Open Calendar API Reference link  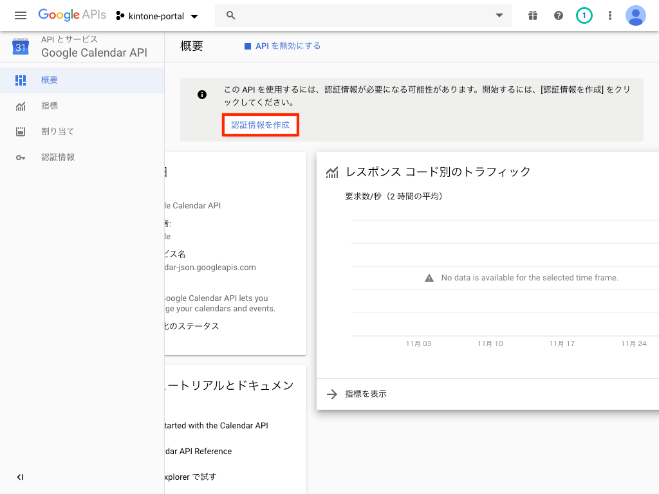coord(198,452)
